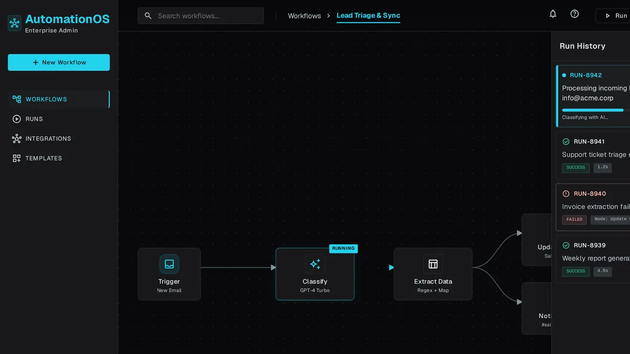This screenshot has height=354, width=630.
Task: Click the Classify node sparkle icon
Action: pos(315,264)
